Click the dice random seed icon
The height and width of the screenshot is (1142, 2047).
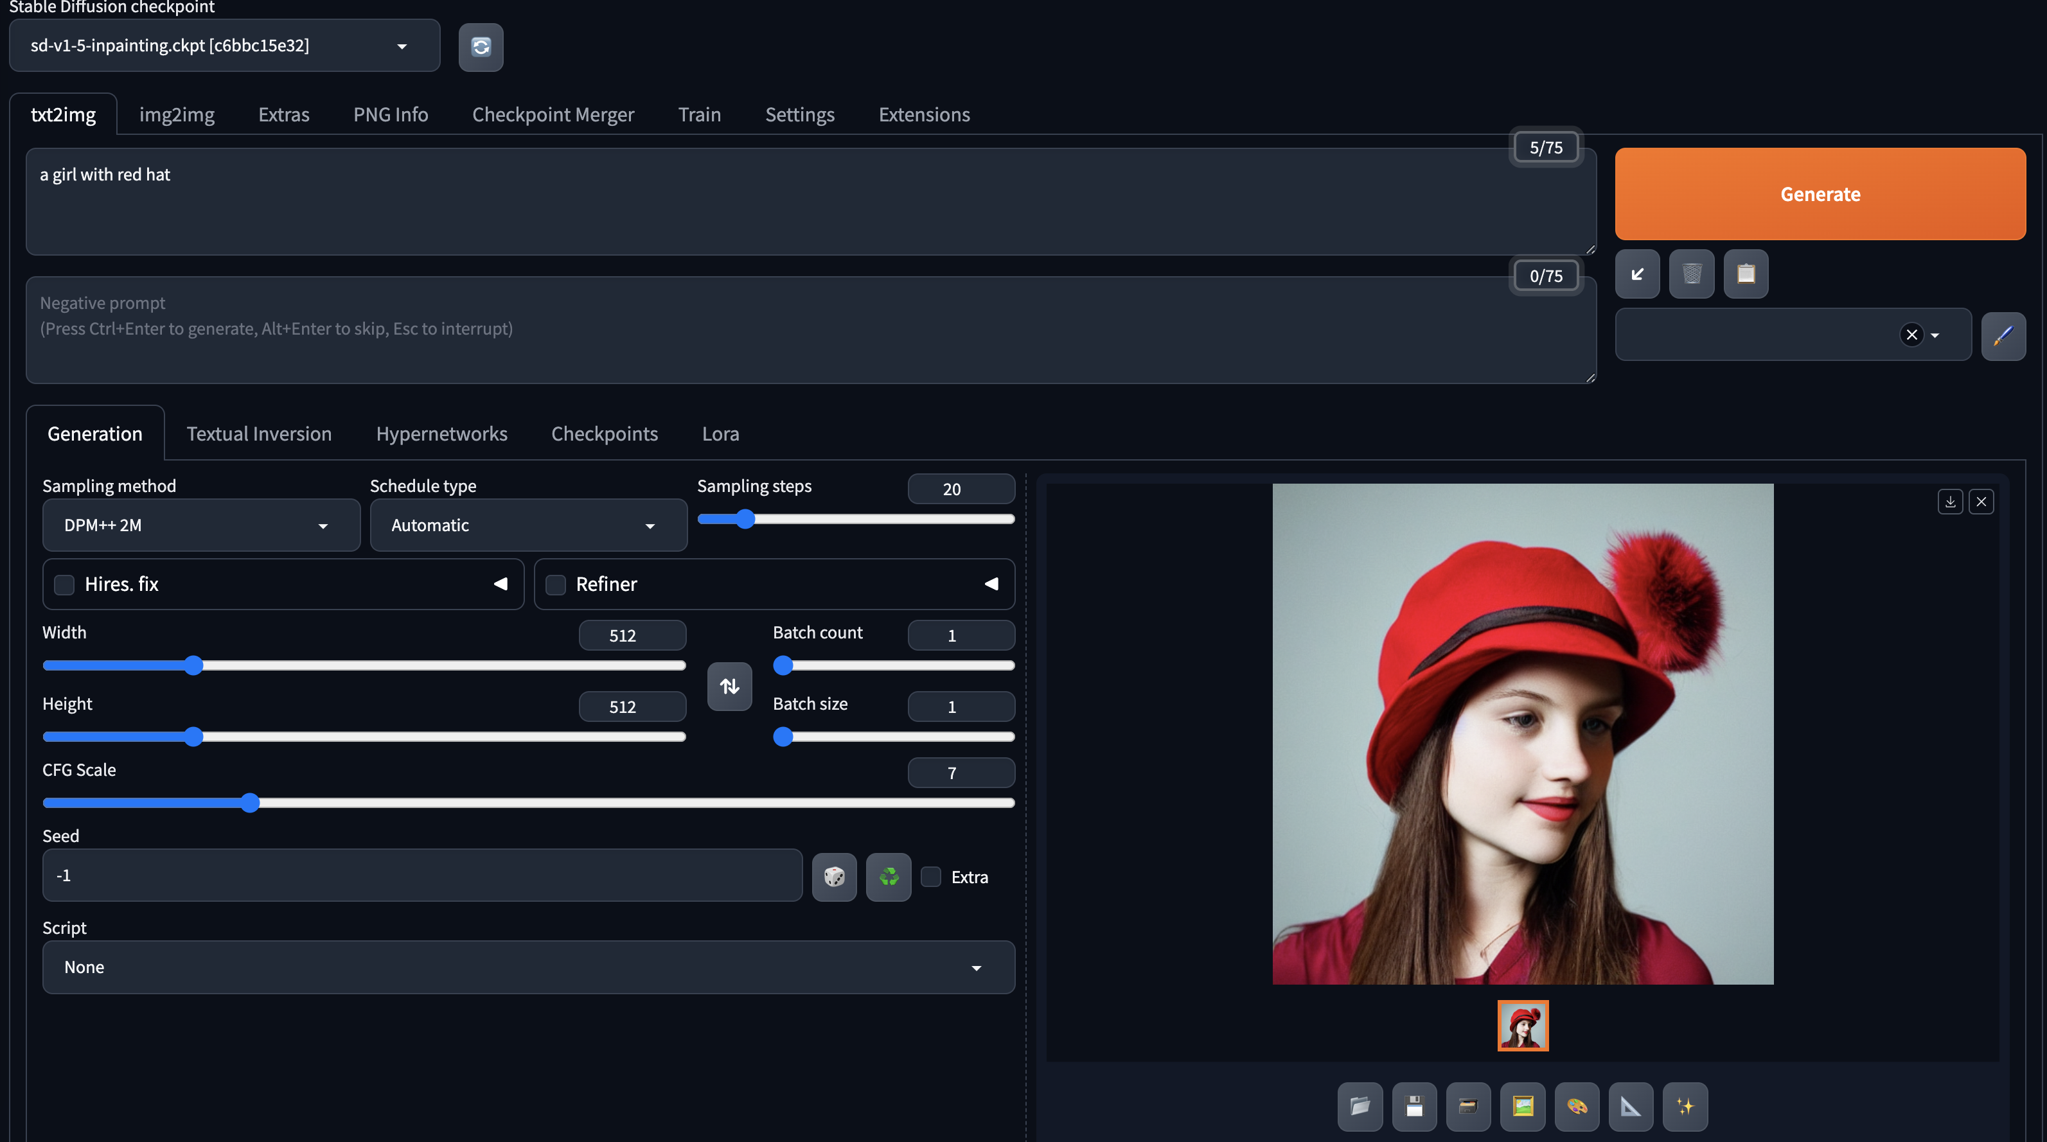click(x=833, y=877)
